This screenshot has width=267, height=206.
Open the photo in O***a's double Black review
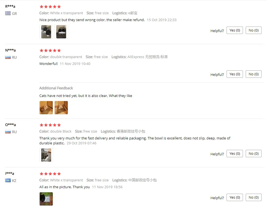(46, 155)
